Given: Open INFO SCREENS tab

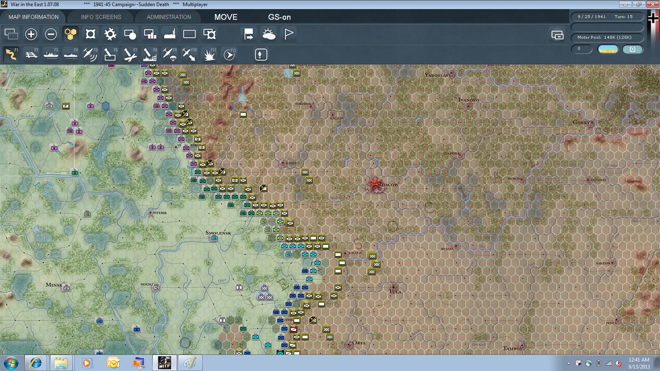Looking at the screenshot, I should tap(101, 17).
